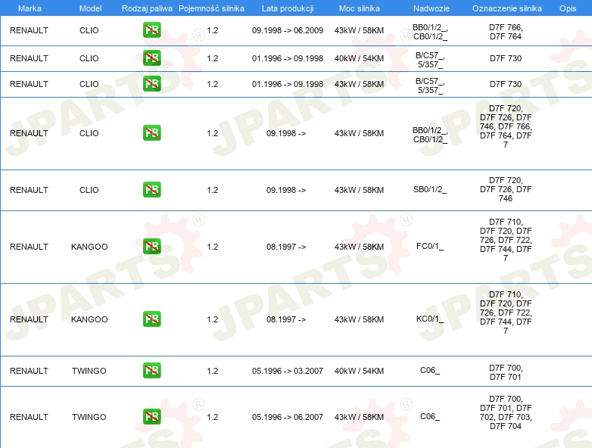Click 08.1997 -> date in KC0/1_ row
This screenshot has height=448, width=592.
(x=286, y=319)
